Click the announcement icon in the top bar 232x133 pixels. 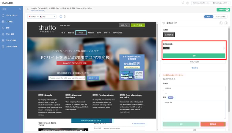(183, 3)
